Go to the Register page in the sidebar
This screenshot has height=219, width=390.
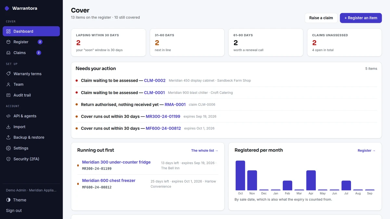pos(31,42)
